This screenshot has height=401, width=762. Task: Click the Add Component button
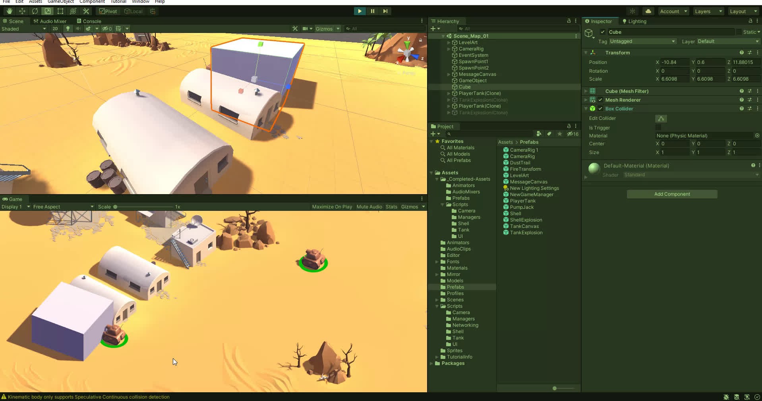pos(672,194)
